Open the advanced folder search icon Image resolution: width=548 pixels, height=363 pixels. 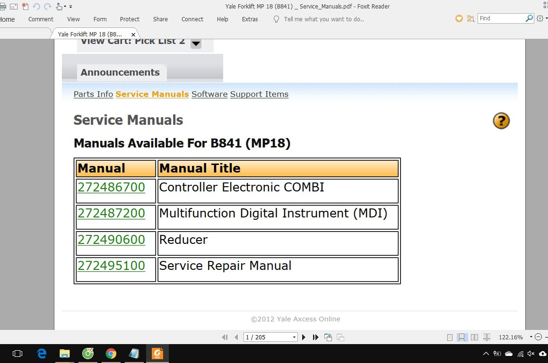point(470,18)
